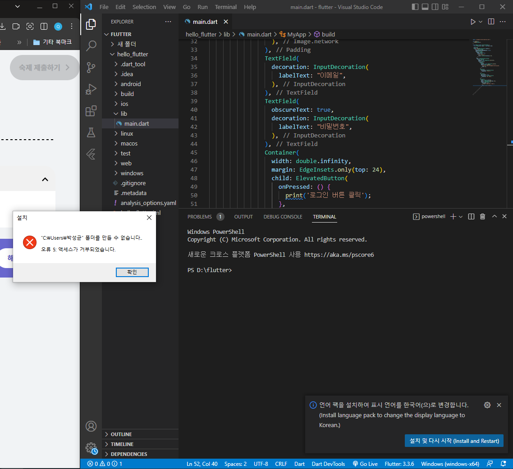This screenshot has height=469, width=513.
Task: Collapse the hello_flutter folder
Action: 140,54
